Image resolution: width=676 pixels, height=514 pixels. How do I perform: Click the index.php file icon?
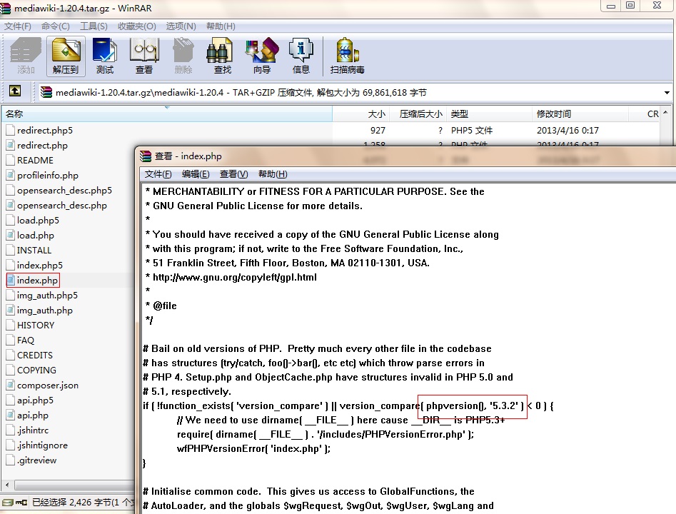(x=10, y=280)
